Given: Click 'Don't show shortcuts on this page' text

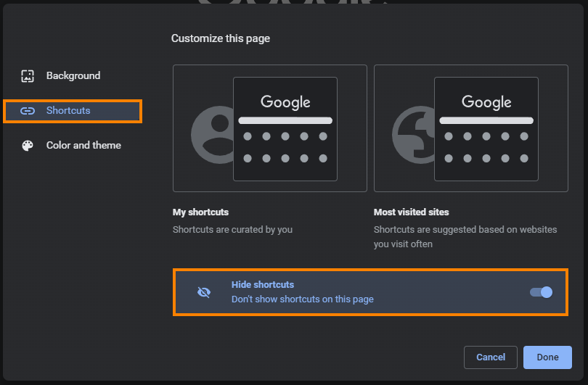Looking at the screenshot, I should [303, 299].
